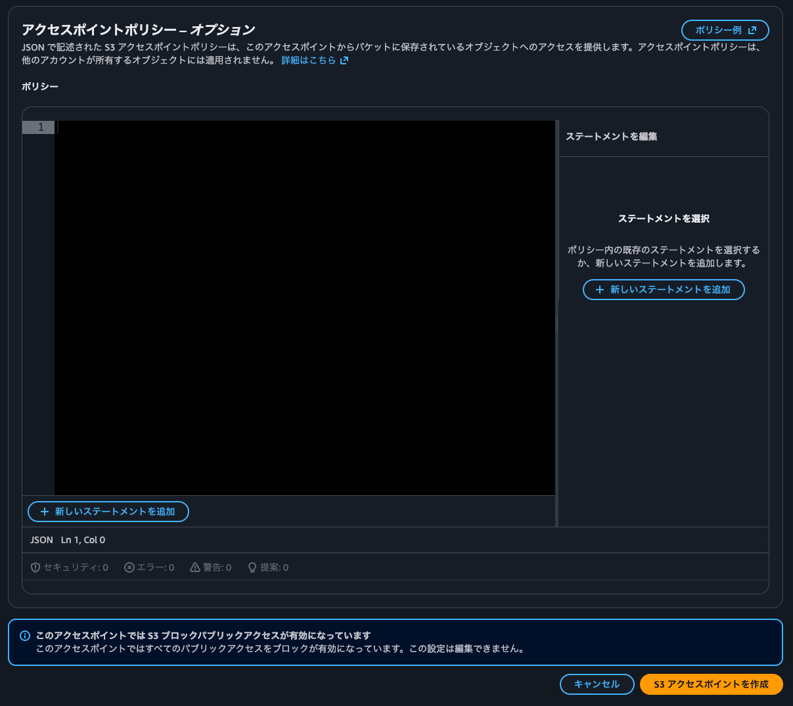793x706 pixels.
Task: Click the warning triangle icon
Action: [x=196, y=567]
